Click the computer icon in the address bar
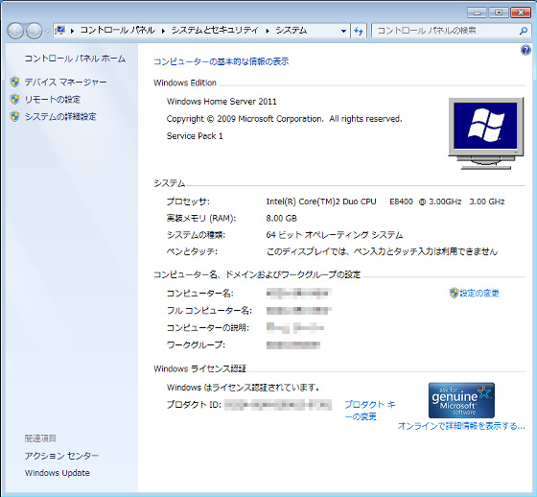Image resolution: width=537 pixels, height=497 pixels. 60,31
